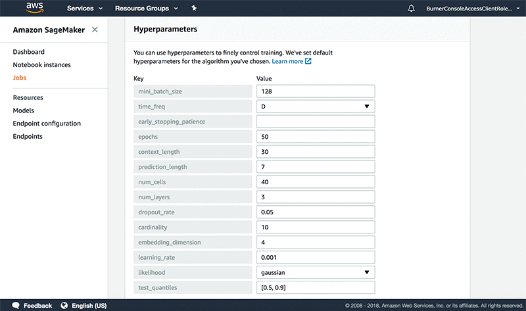Click the context_length key label
This screenshot has width=526, height=311.
pos(193,152)
